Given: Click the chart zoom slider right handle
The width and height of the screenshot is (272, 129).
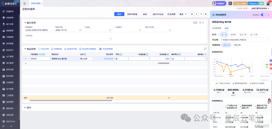Looking at the screenshot, I should (x=267, y=80).
